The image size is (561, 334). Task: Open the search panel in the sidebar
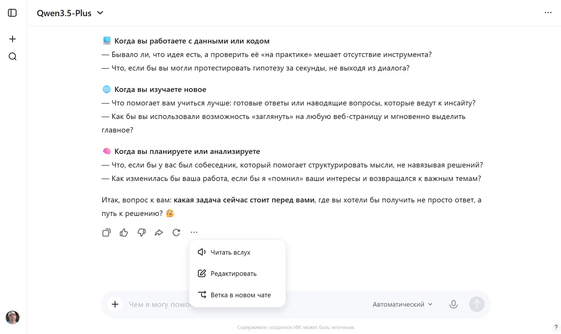12,56
